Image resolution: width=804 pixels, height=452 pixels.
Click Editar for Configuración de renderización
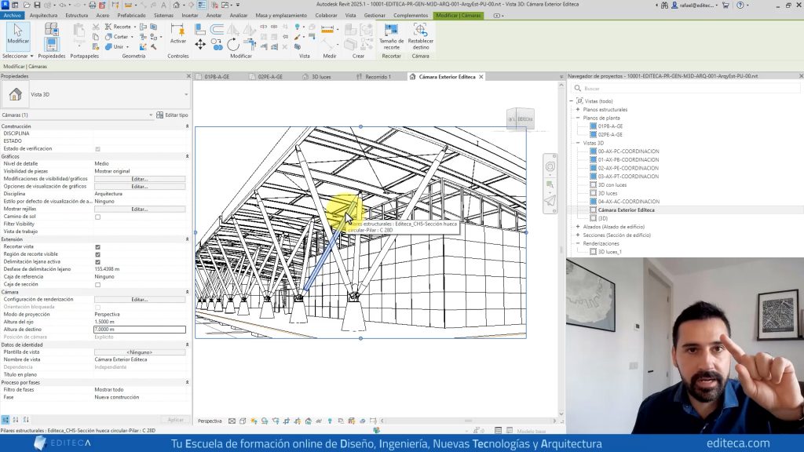point(139,299)
